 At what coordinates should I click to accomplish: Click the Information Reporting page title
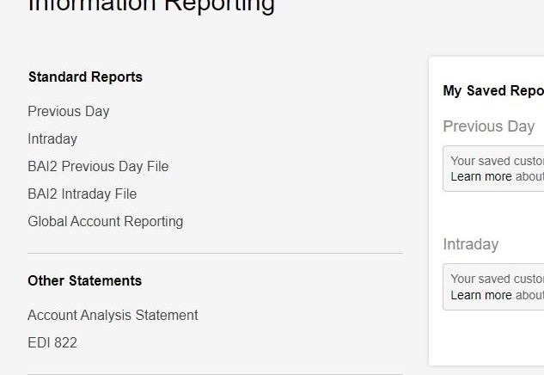click(151, 5)
